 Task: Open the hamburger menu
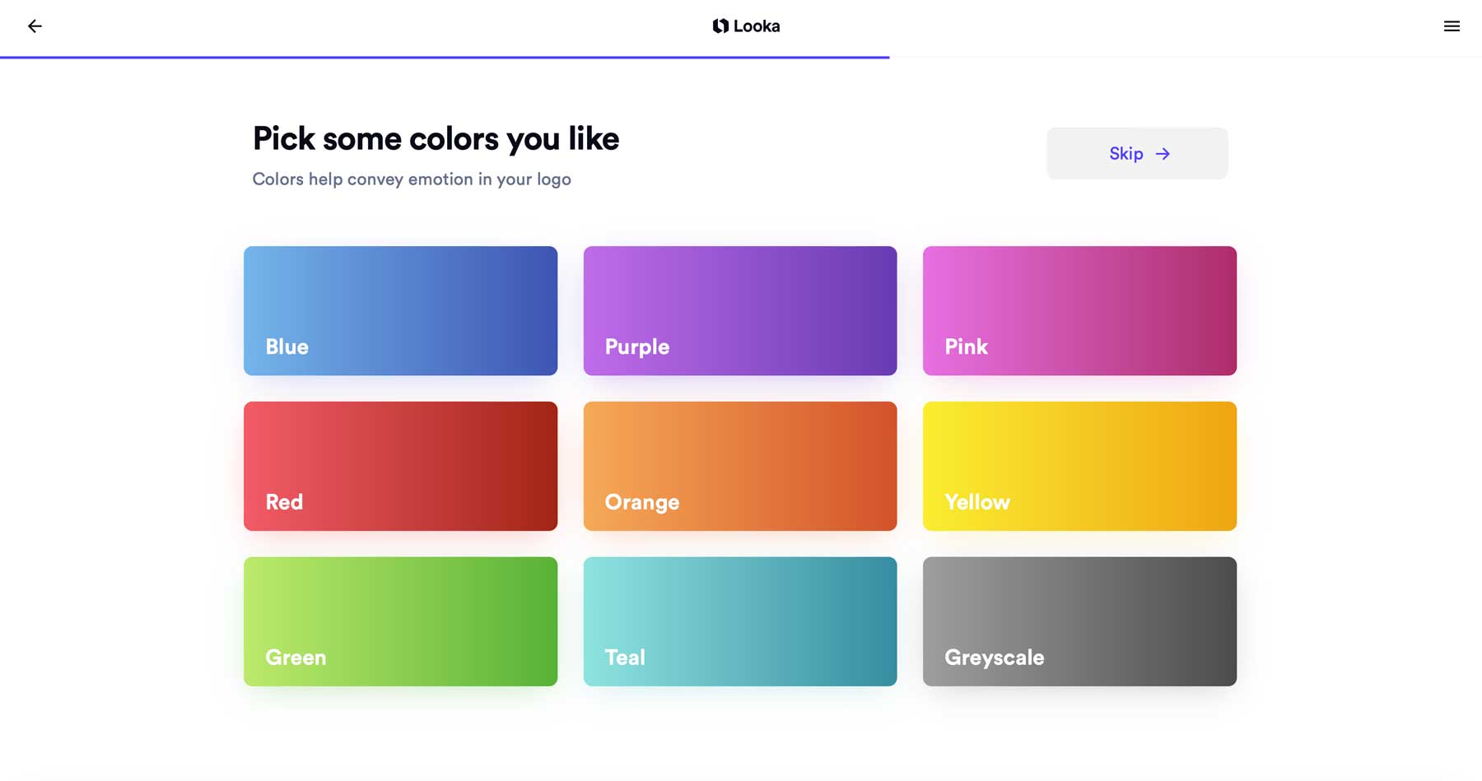point(1451,26)
